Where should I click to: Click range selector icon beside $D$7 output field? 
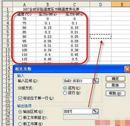click(95, 111)
